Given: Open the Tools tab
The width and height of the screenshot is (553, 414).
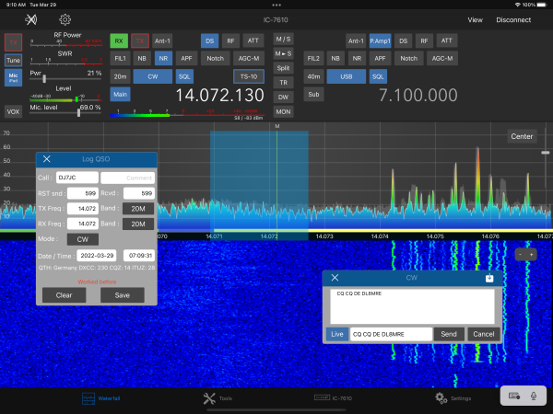Looking at the screenshot, I should tap(218, 398).
